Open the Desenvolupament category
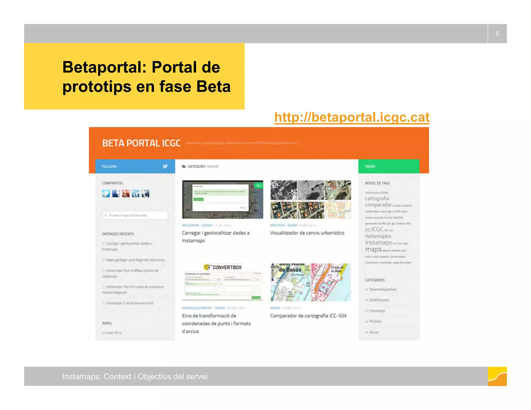 click(x=383, y=289)
